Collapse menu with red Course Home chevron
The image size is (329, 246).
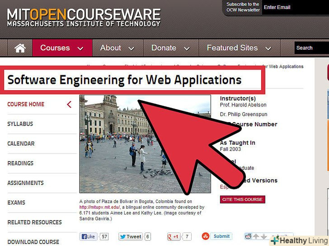pos(69,104)
